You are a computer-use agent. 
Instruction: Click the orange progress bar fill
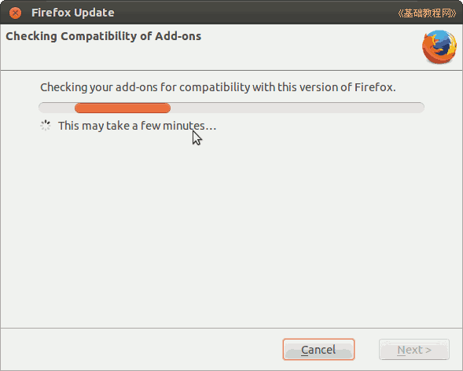coord(123,108)
